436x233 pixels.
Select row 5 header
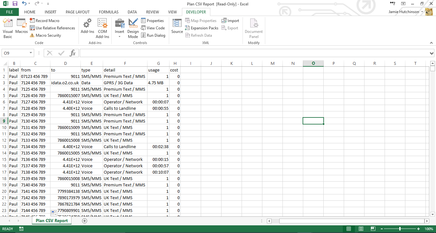4,95
